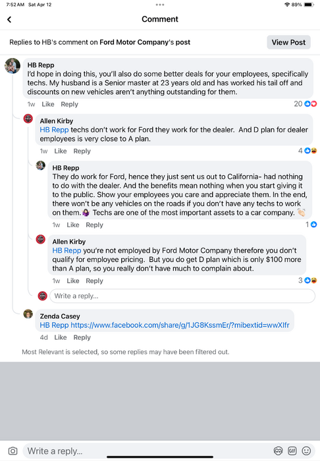
Task: Click the nested Write a reply field
Action: [x=182, y=296]
